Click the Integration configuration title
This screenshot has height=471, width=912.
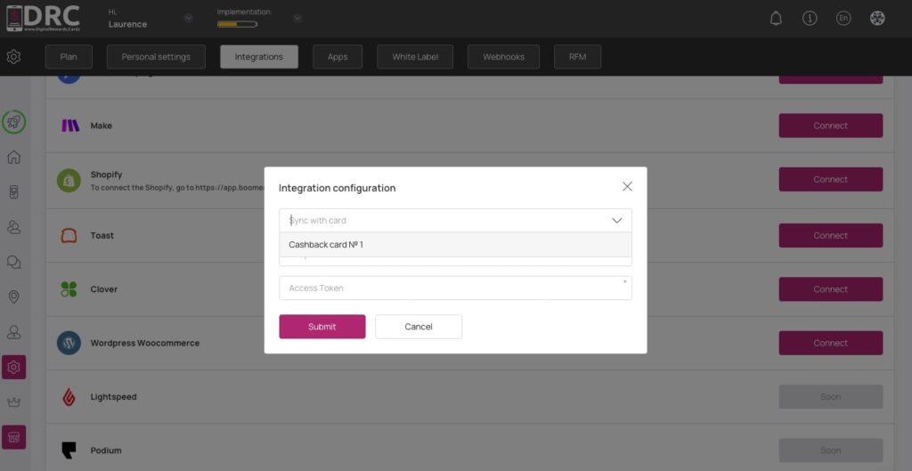pyautogui.click(x=337, y=188)
